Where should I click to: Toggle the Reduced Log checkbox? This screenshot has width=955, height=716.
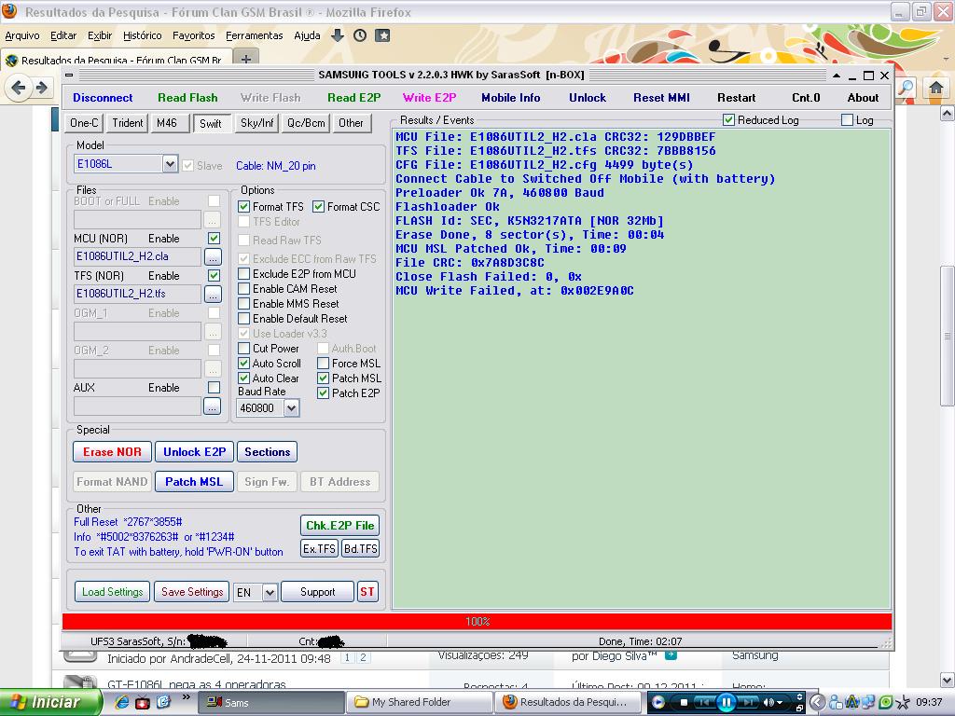728,120
